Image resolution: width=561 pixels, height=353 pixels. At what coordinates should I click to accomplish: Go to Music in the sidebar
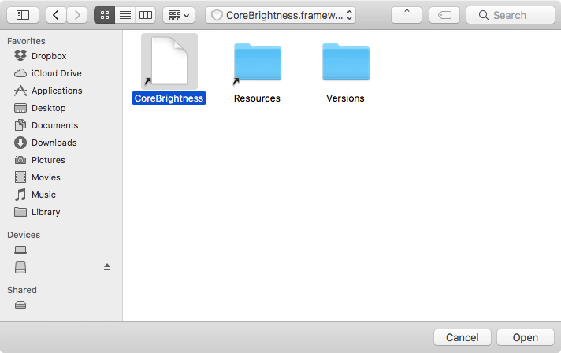(x=35, y=195)
